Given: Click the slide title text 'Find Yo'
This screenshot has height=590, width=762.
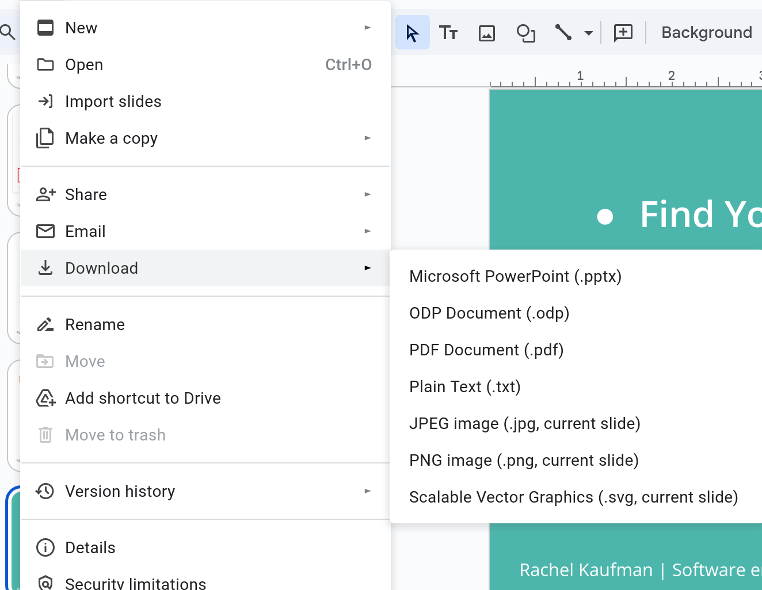Looking at the screenshot, I should tap(700, 214).
